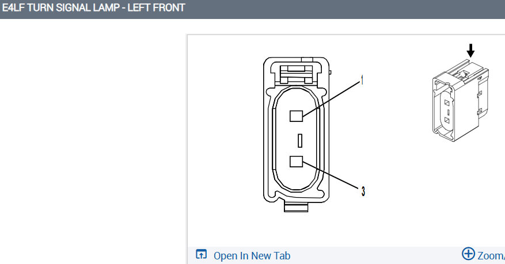This screenshot has width=505, height=264.
Task: Click upper terminal in isometric connector view
Action: [x=447, y=103]
